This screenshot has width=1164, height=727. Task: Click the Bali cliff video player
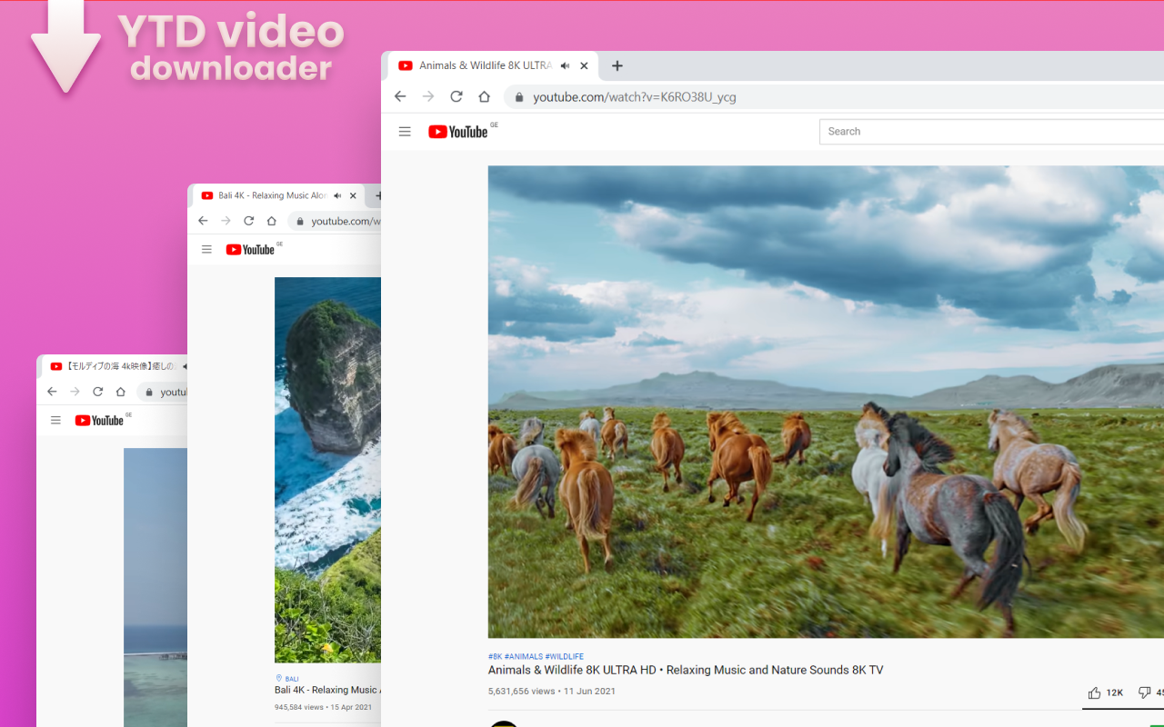(x=327, y=470)
